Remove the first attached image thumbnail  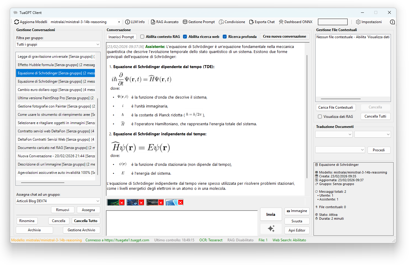pos(122,203)
